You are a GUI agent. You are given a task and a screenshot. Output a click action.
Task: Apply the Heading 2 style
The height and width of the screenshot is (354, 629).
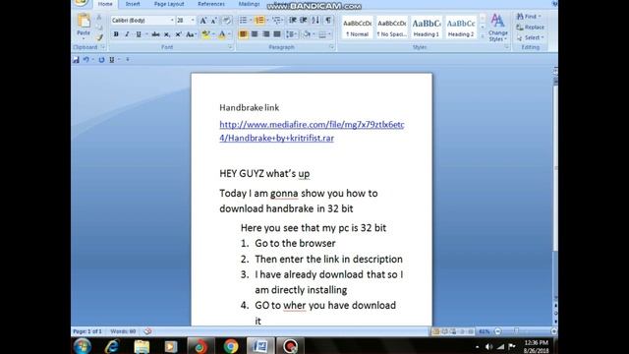(x=461, y=28)
